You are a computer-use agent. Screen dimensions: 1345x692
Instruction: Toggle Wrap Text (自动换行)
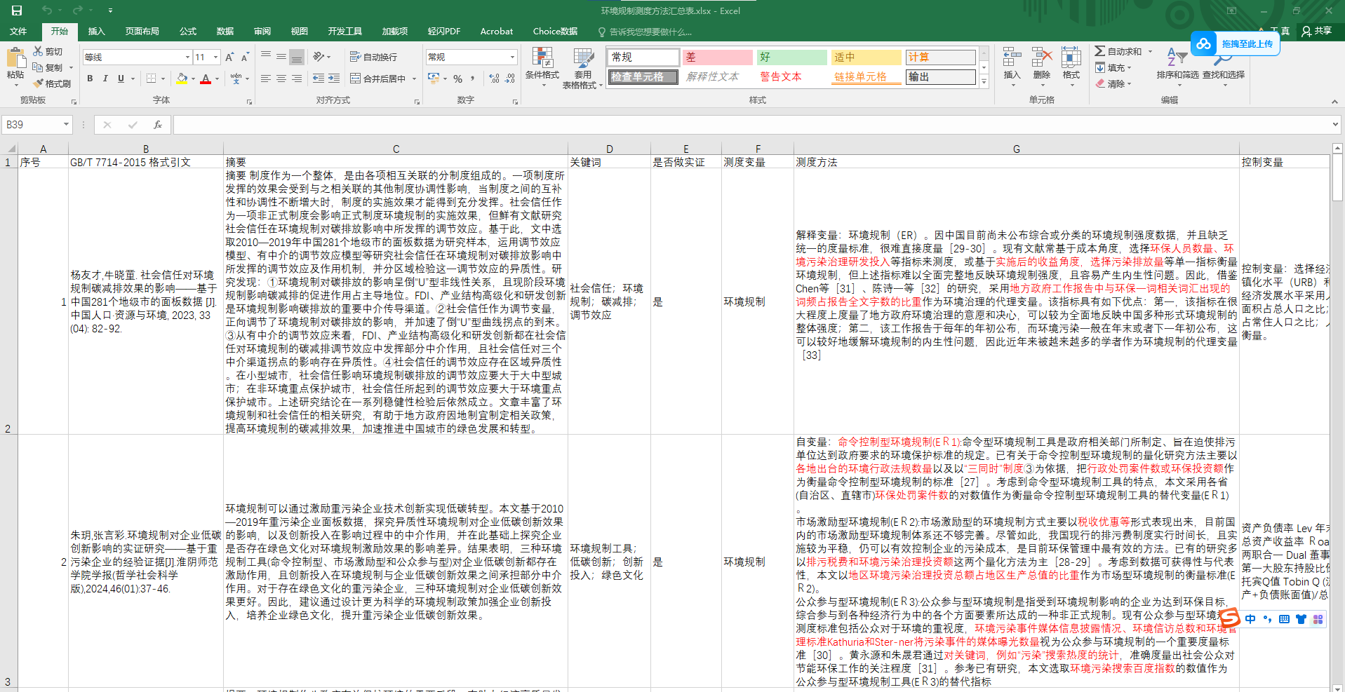[374, 57]
